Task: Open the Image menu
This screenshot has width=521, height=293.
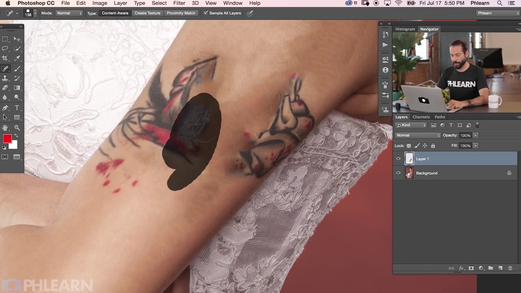Action: 99,3
